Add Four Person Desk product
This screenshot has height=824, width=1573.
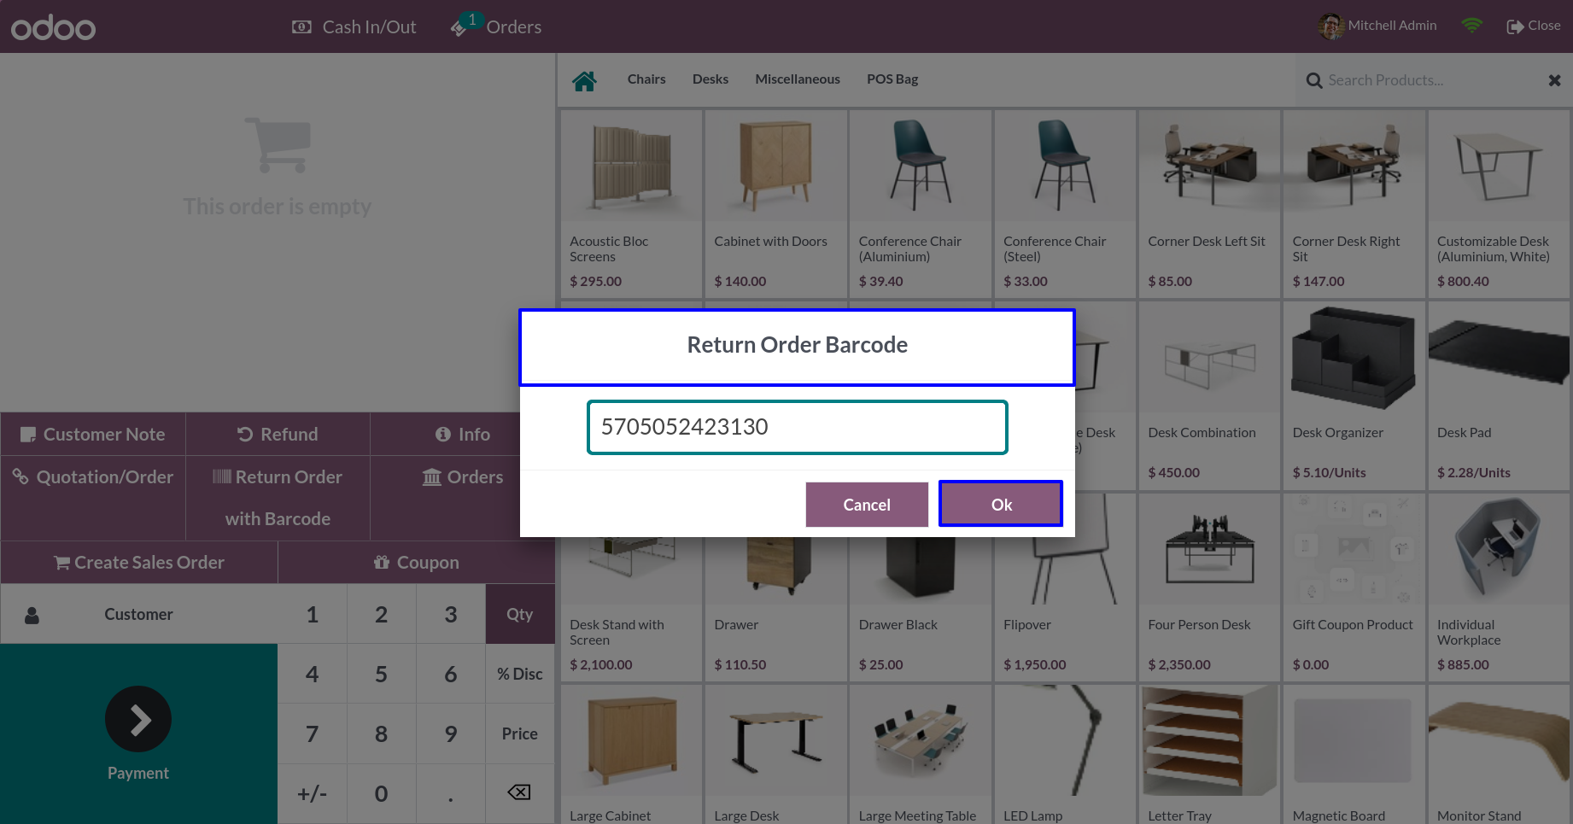pos(1209,587)
